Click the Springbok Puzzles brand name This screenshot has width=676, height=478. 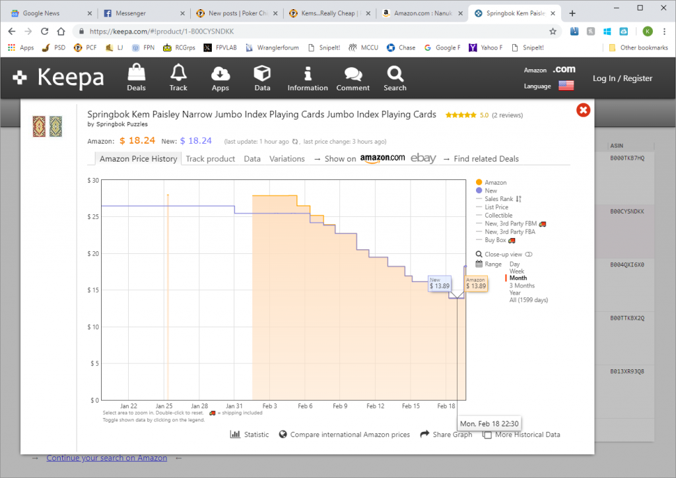[x=122, y=124]
